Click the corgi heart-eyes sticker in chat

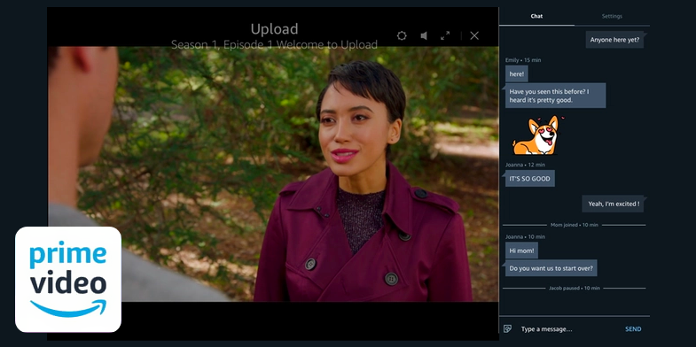pos(537,135)
